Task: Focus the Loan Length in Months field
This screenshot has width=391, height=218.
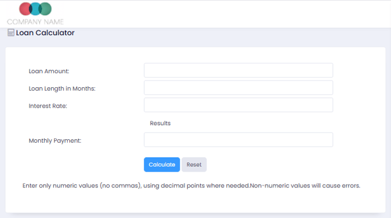Action: click(238, 88)
